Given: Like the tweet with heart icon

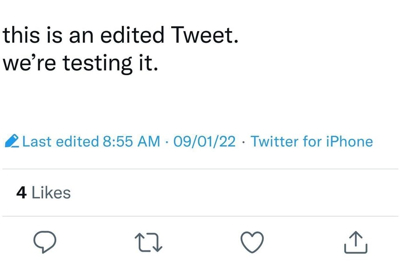Looking at the screenshot, I should pyautogui.click(x=252, y=242).
